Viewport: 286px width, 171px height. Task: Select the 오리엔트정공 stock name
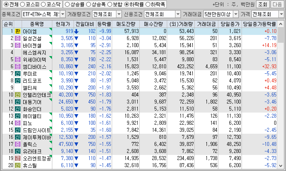(37, 158)
